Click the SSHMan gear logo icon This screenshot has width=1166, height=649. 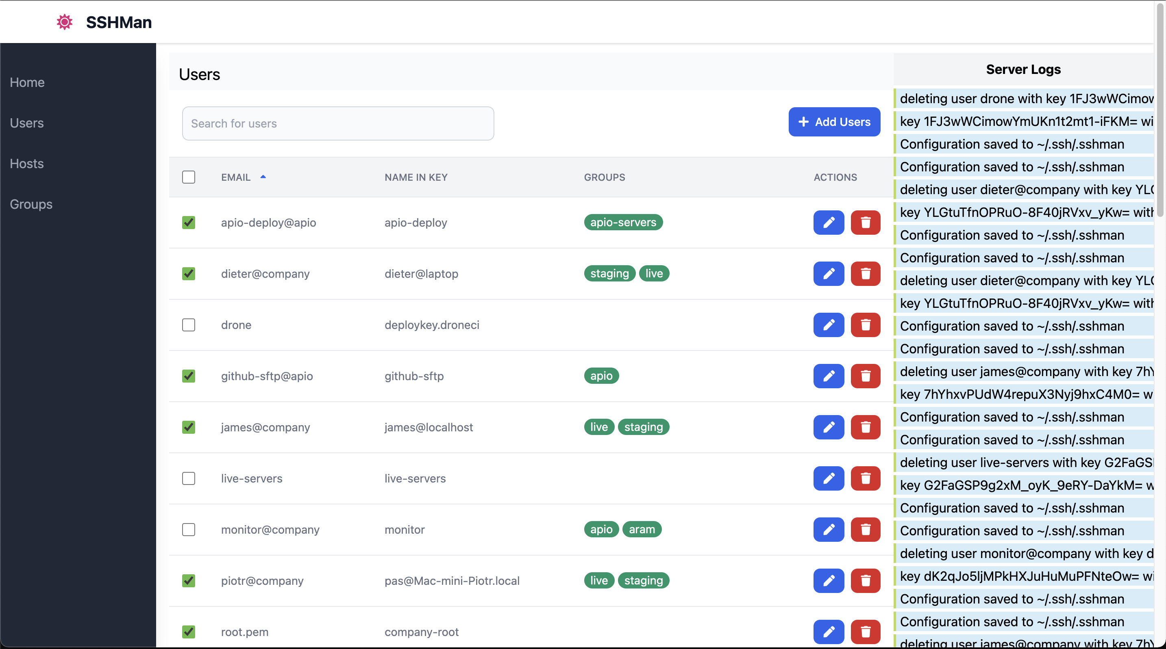(x=64, y=22)
